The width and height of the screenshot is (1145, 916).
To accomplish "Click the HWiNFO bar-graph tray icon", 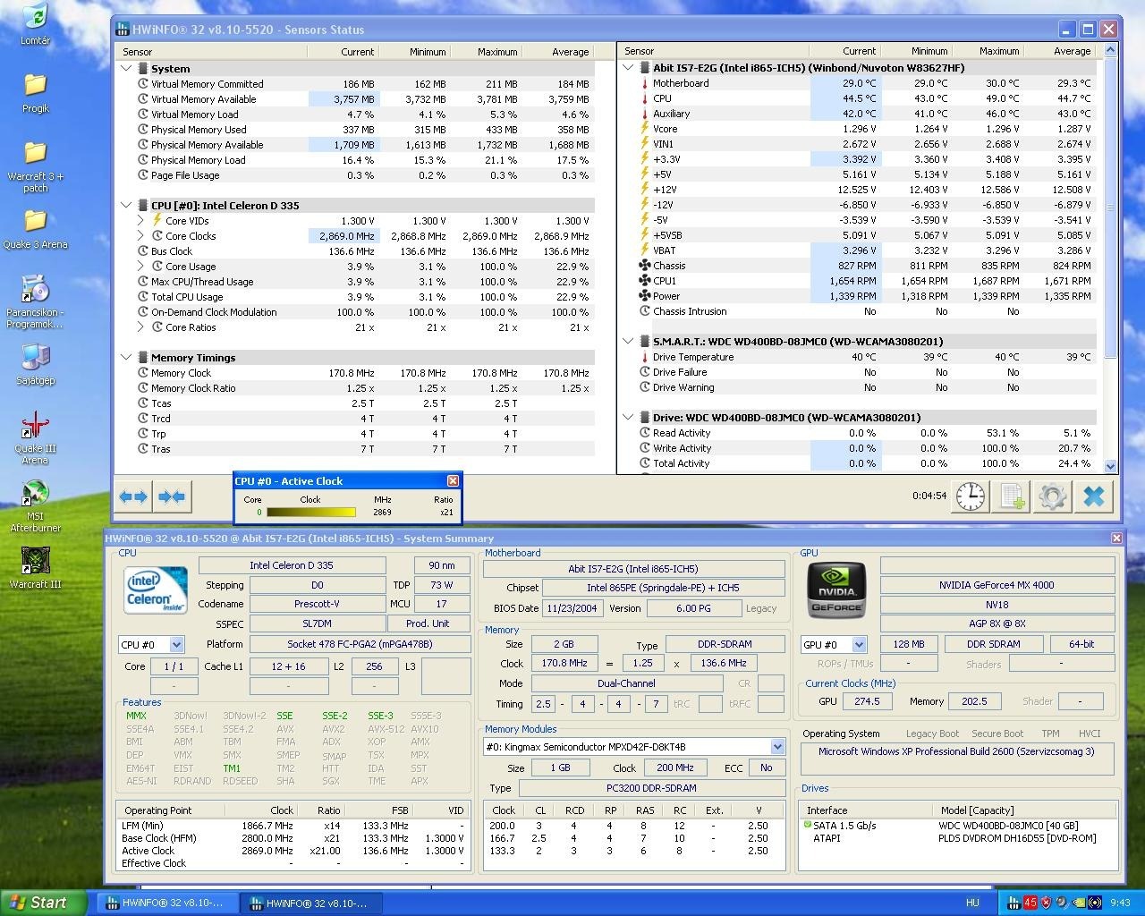I will coord(1014,903).
